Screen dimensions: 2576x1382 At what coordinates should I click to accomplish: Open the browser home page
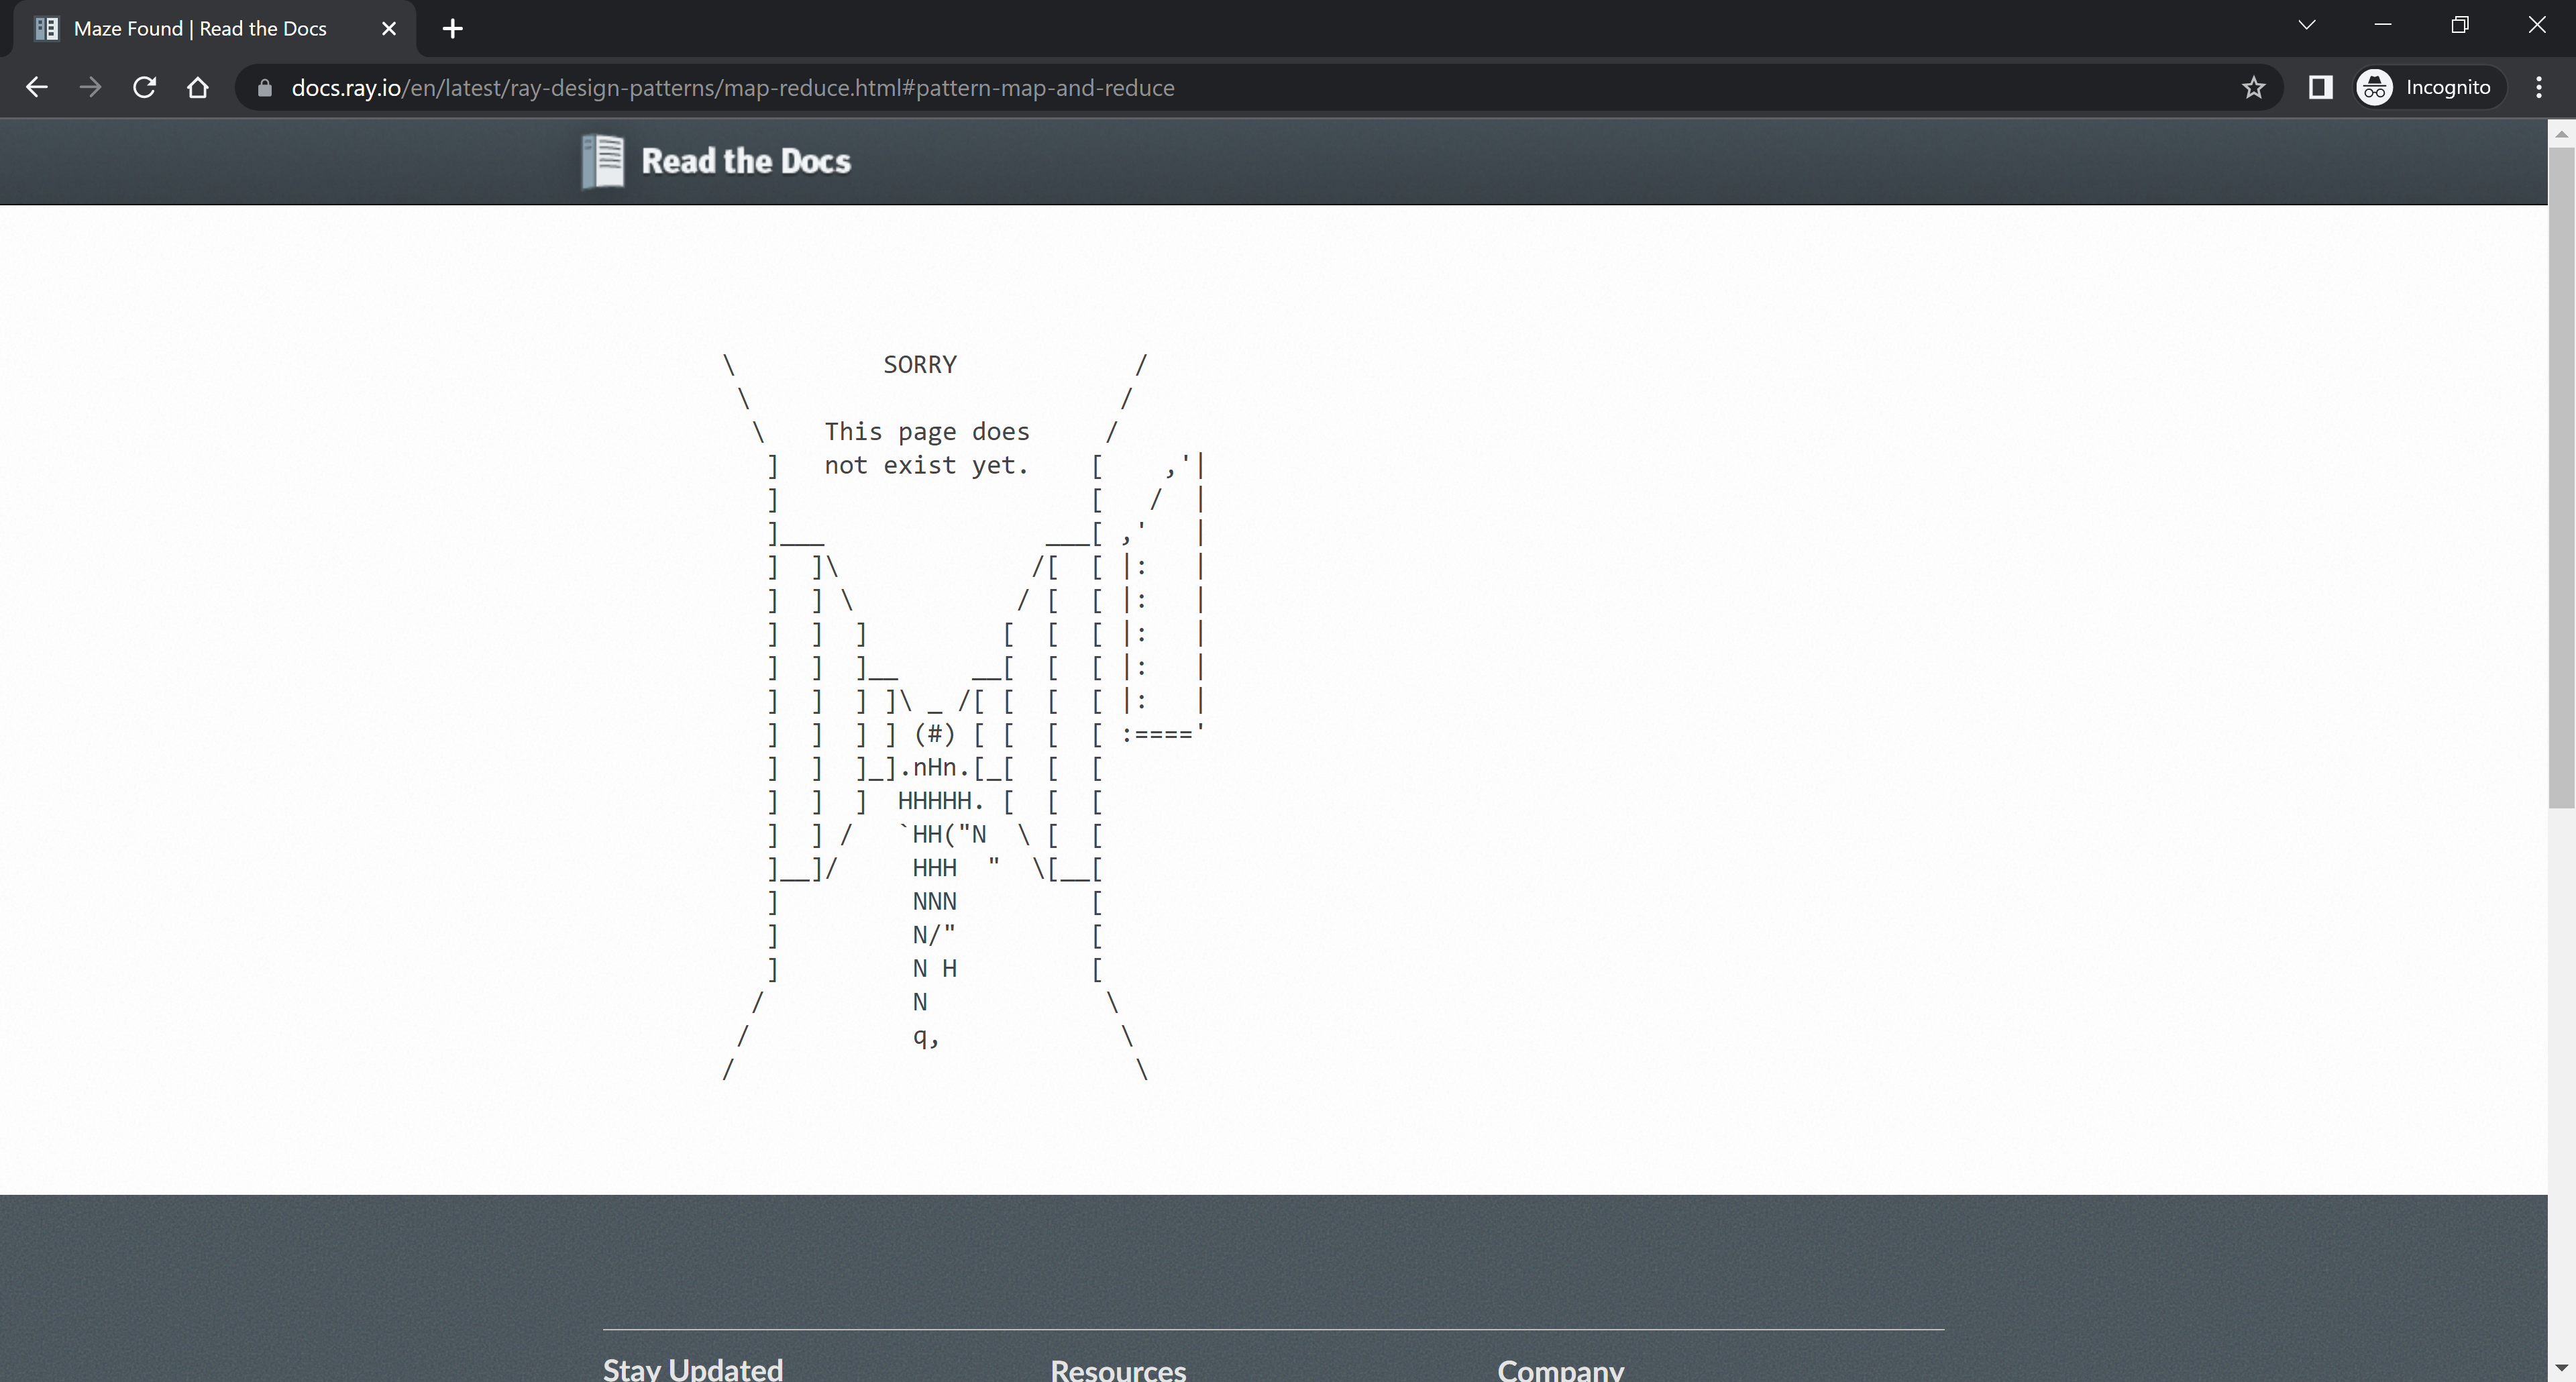198,88
